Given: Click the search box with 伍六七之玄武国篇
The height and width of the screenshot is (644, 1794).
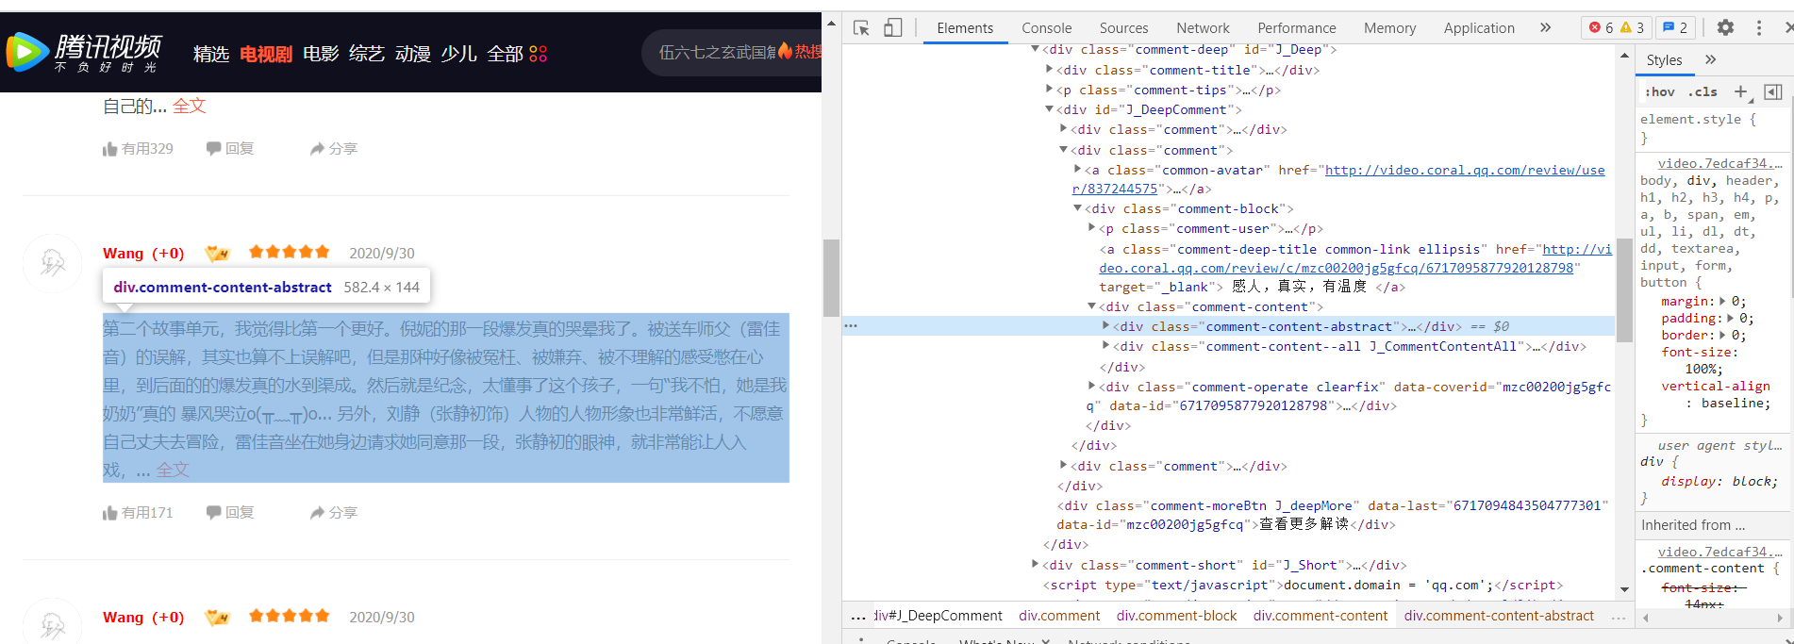Looking at the screenshot, I should tap(731, 52).
